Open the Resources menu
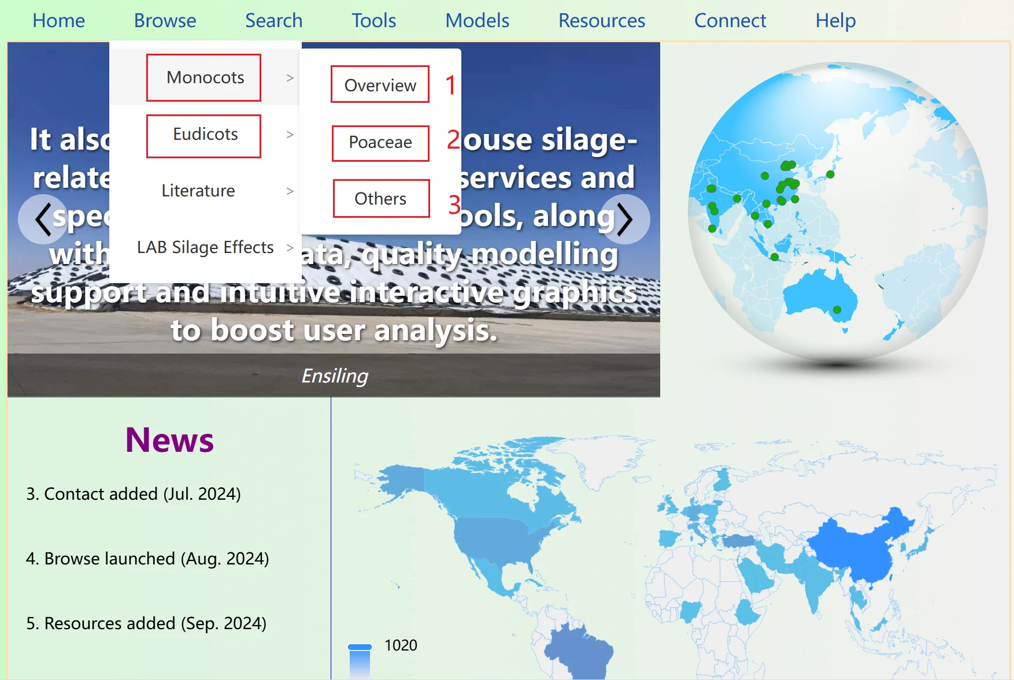1014x680 pixels. (601, 20)
